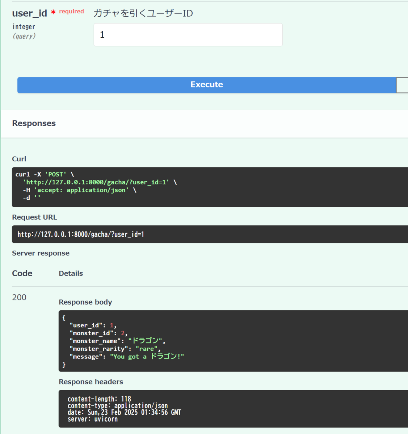Image resolution: width=408 pixels, height=434 pixels.
Task: Click the 'accept: application/json' header line
Action: tap(80, 190)
